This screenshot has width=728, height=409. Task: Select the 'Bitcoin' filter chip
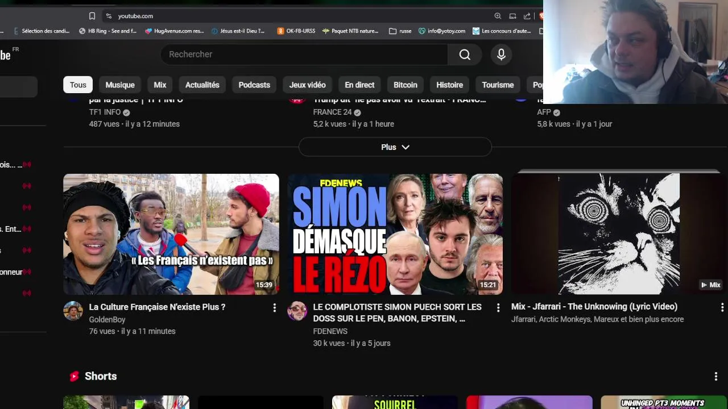pyautogui.click(x=406, y=85)
